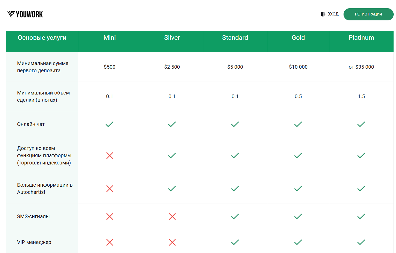Click the Standard checkmark for Онлайн чат

coord(235,124)
